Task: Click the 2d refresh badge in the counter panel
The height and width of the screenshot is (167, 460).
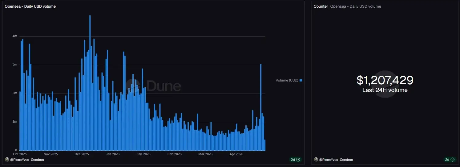Action: [x=450, y=160]
